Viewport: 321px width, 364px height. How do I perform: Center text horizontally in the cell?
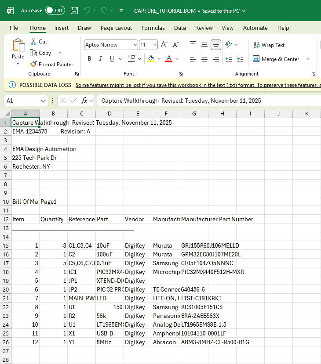click(x=204, y=59)
